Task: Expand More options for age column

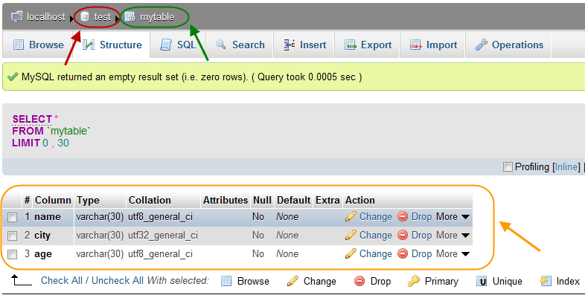Action: [453, 253]
